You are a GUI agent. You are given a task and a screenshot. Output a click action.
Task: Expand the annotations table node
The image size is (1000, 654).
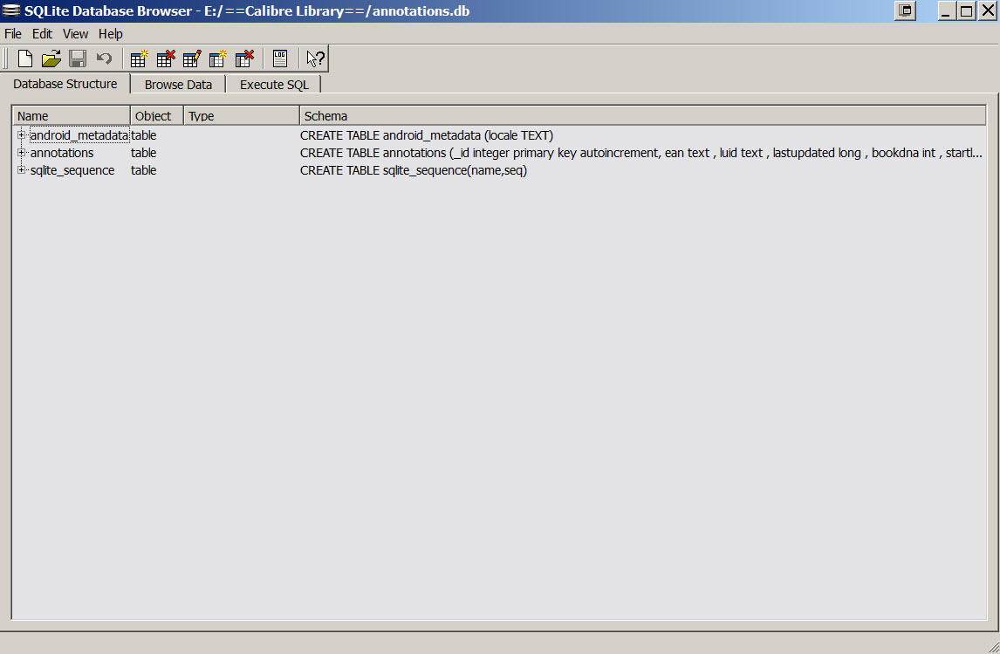tap(21, 153)
